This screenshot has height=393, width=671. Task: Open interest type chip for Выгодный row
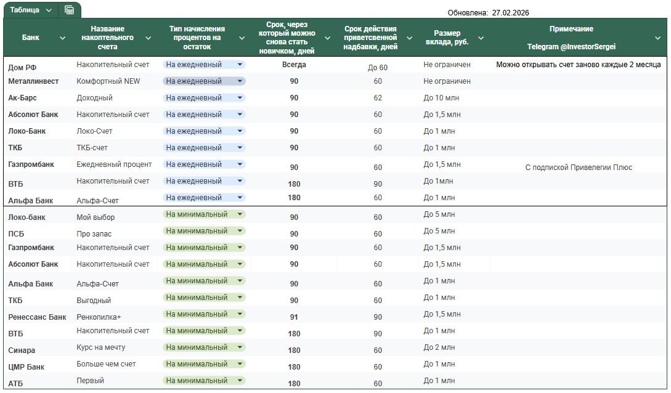pyautogui.click(x=204, y=298)
